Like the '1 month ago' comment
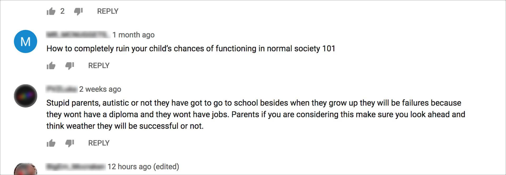 [x=51, y=66]
